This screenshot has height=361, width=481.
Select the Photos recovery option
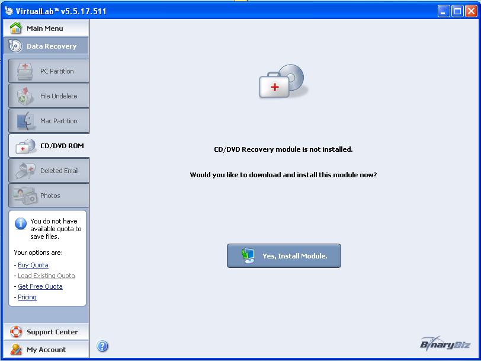49,195
